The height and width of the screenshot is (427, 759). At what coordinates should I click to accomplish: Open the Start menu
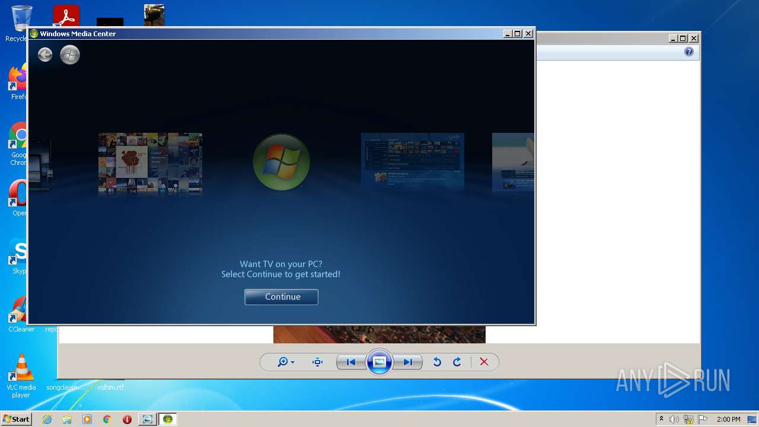point(16,419)
